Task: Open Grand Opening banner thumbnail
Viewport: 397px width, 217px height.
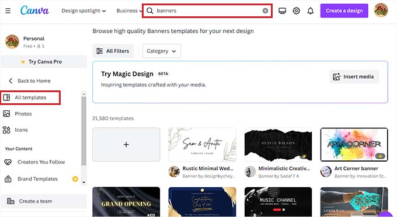Action: 126,202
